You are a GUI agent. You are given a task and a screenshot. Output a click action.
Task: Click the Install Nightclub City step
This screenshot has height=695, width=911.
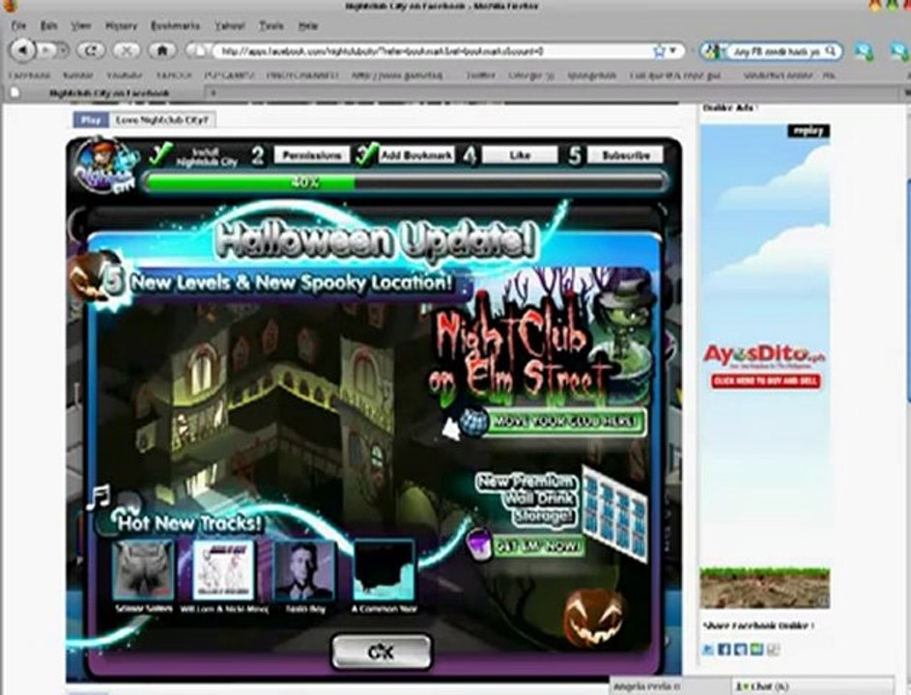[206, 156]
